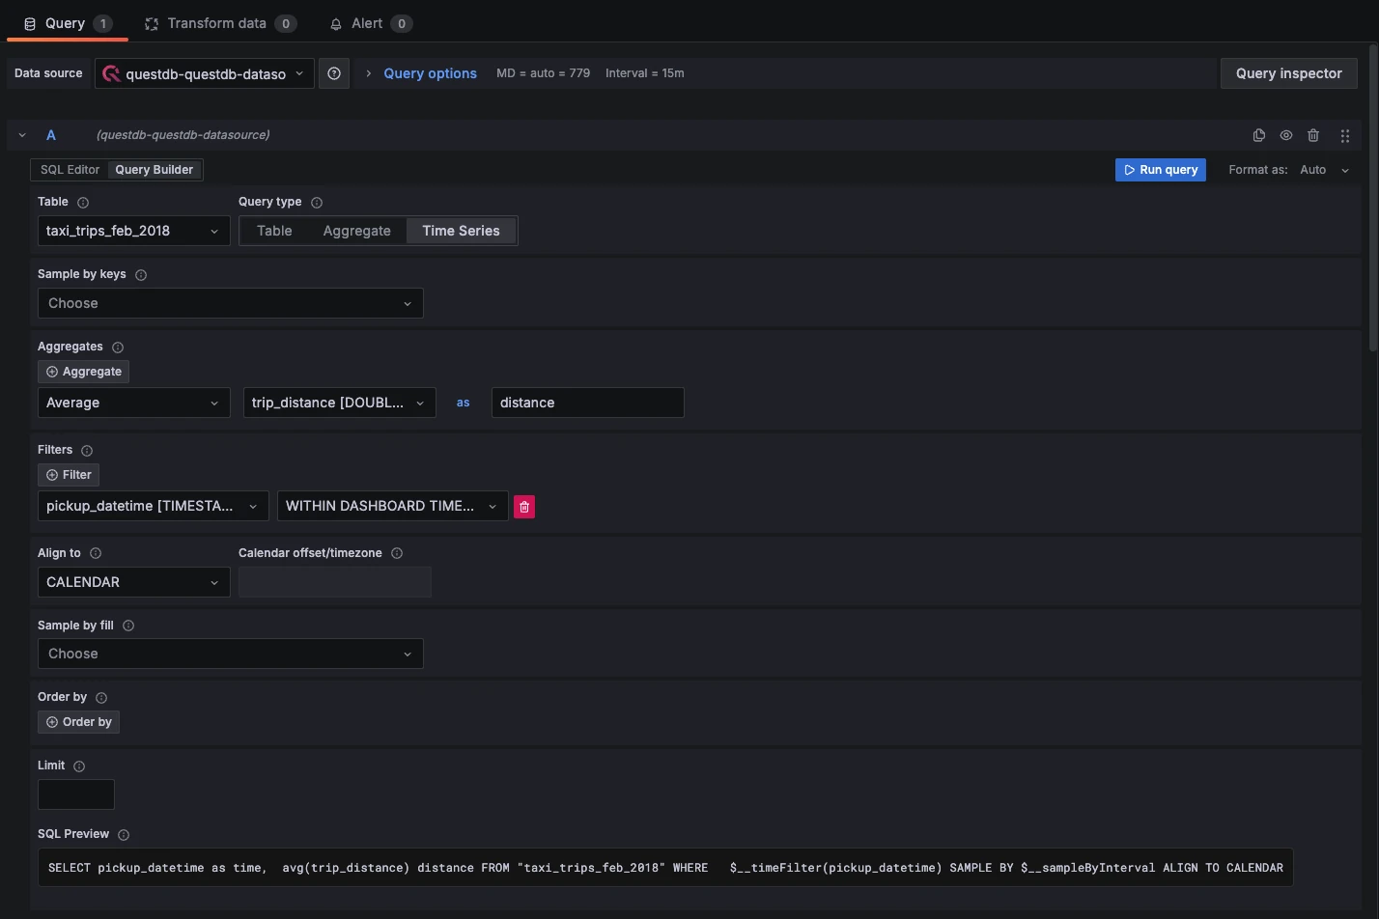1379x919 pixels.
Task: Click the info icon next to Query type
Action: (x=317, y=203)
